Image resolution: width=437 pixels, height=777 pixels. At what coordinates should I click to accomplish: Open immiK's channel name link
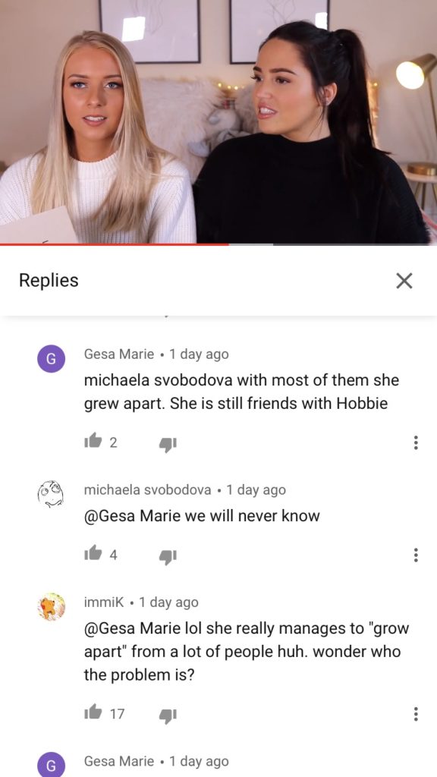(104, 602)
